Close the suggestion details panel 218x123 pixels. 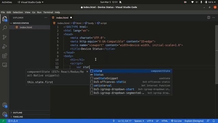(87, 71)
